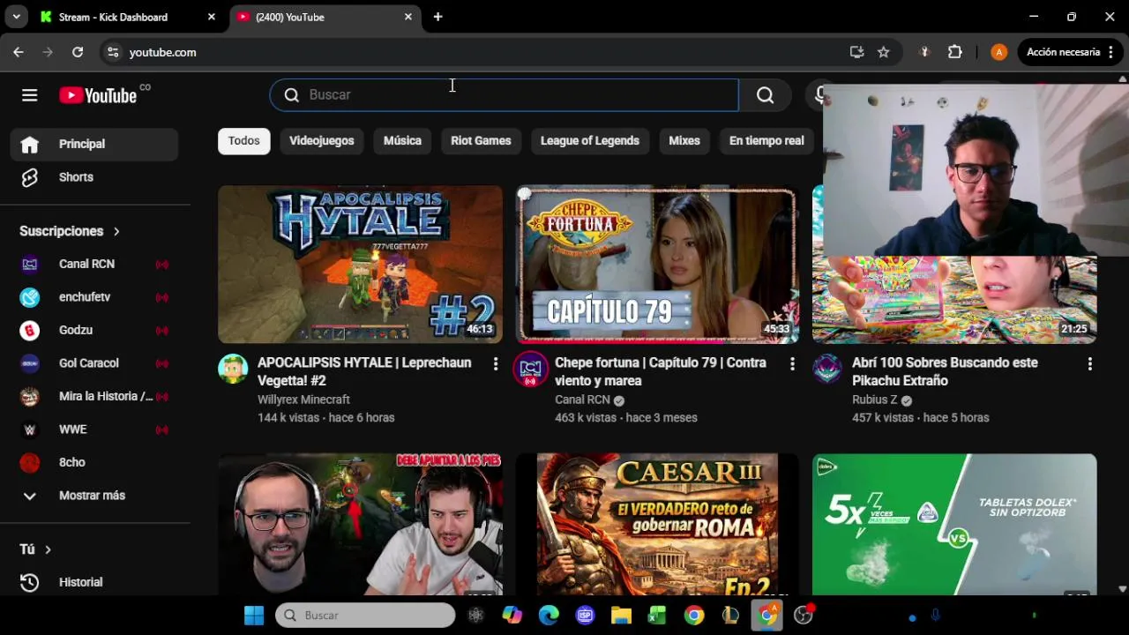
Task: Select the Mixes filter chip
Action: 684,140
